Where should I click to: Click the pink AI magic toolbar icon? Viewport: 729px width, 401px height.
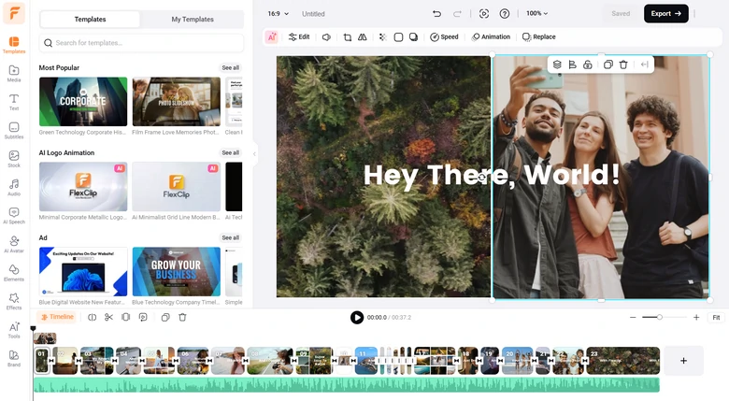pyautogui.click(x=272, y=36)
